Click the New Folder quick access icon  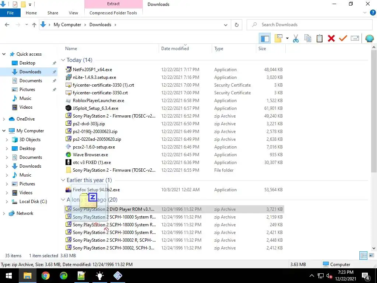pos(23,4)
